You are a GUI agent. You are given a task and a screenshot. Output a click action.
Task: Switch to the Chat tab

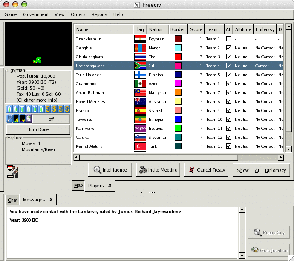pyautogui.click(x=12, y=200)
